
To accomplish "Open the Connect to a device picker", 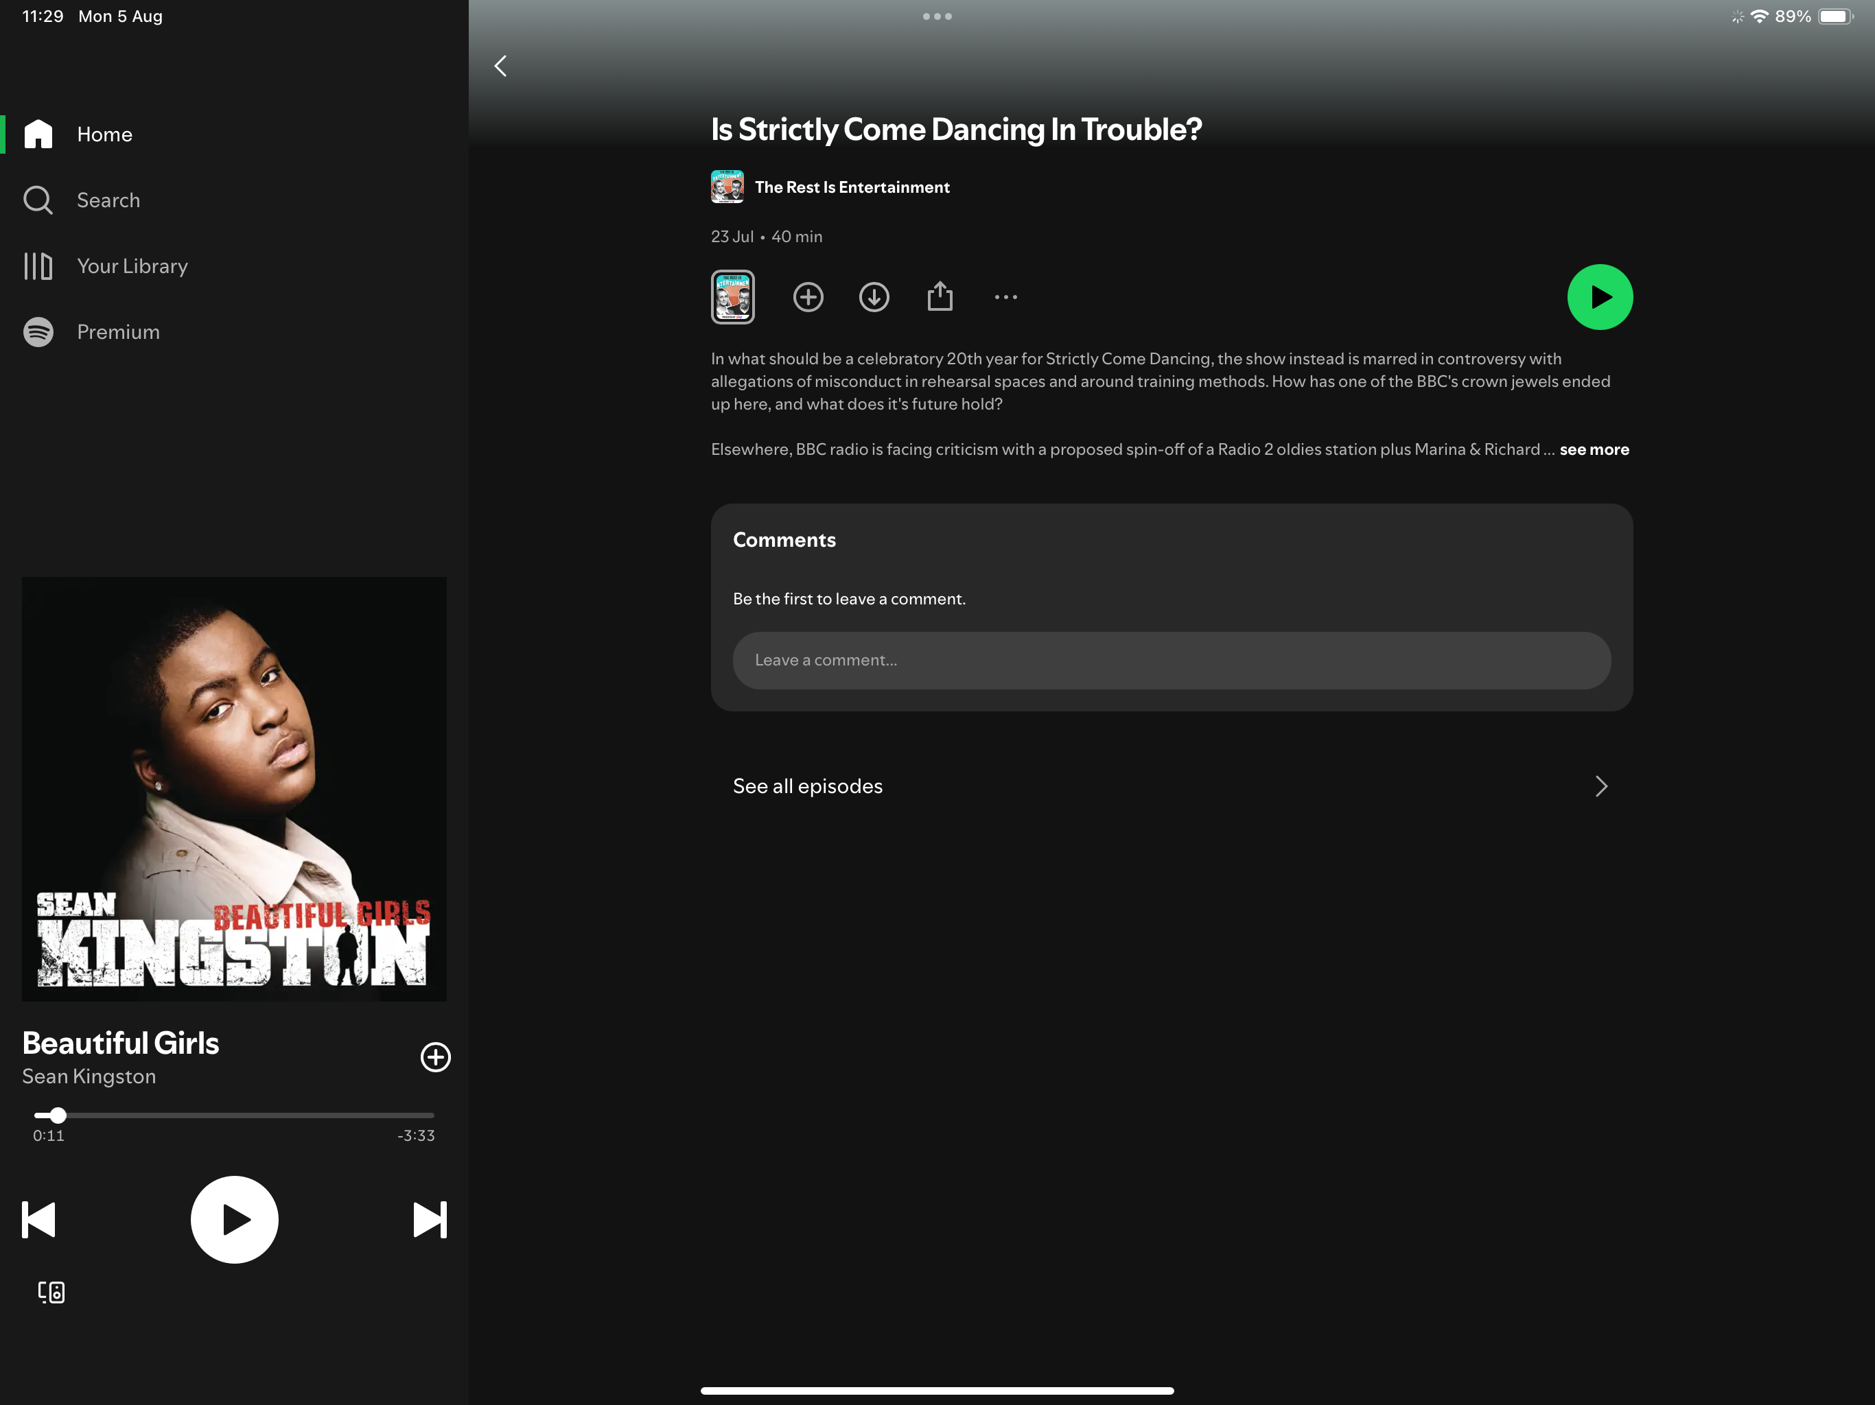I will click(x=51, y=1291).
